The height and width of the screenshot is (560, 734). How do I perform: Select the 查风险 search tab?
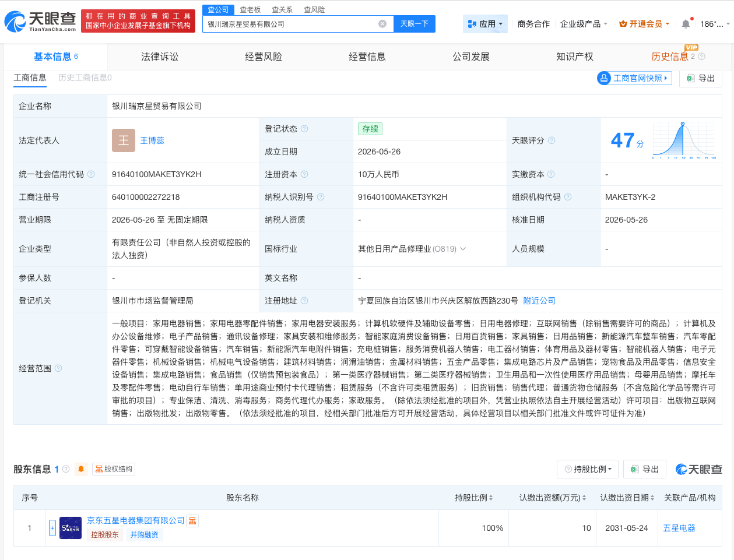click(x=314, y=10)
